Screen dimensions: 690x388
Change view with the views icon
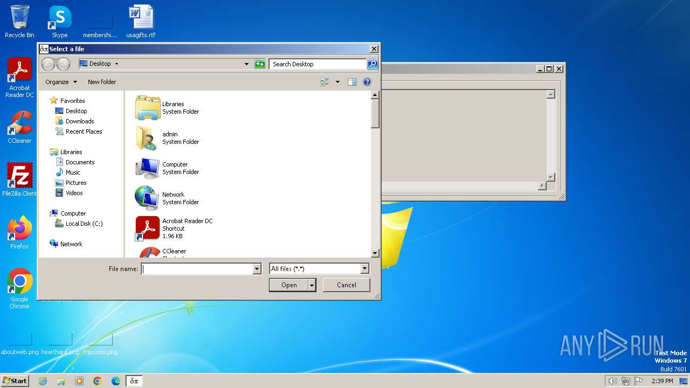(x=325, y=82)
